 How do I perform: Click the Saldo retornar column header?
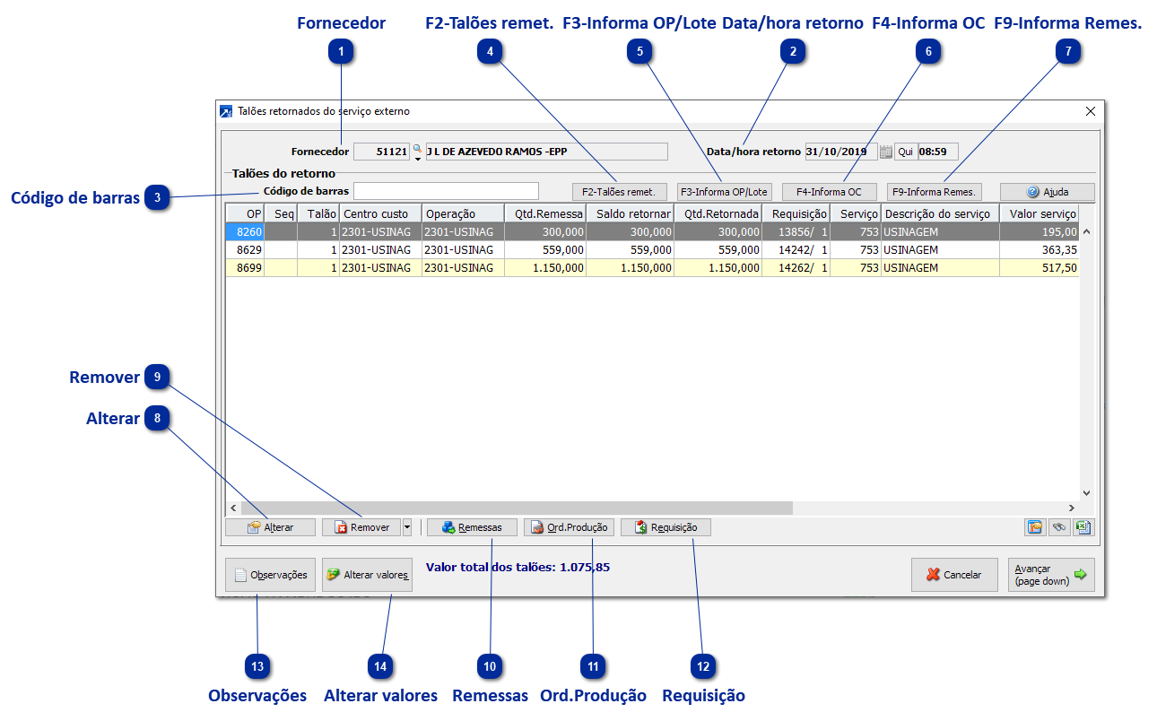tap(630, 213)
